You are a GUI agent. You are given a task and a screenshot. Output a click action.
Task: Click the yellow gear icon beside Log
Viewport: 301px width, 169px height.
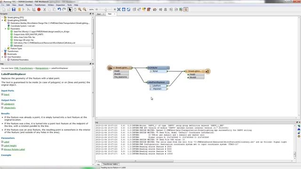(x=299, y=136)
